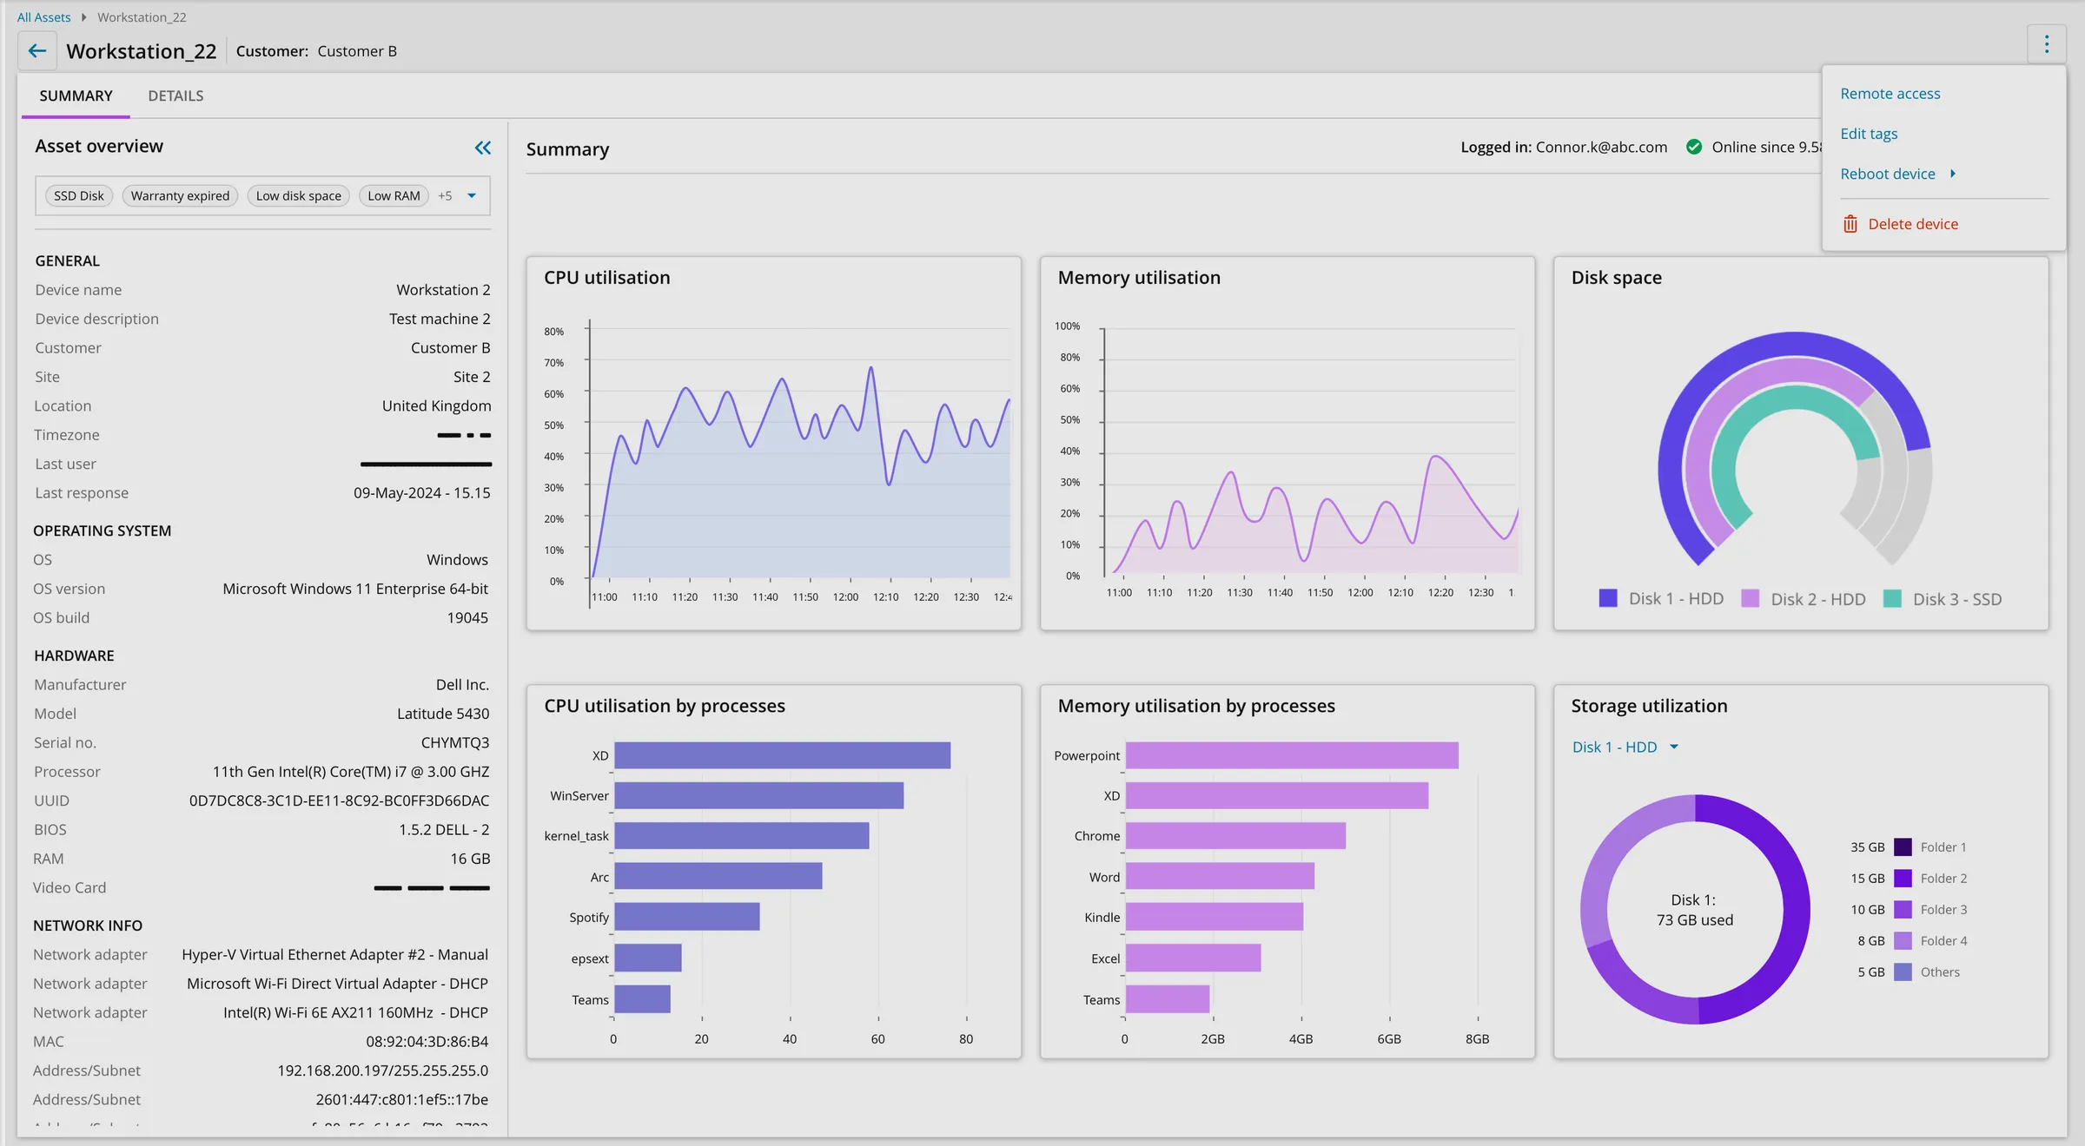2085x1146 pixels.
Task: Click the serial number CHYMTQ3
Action: 454,742
